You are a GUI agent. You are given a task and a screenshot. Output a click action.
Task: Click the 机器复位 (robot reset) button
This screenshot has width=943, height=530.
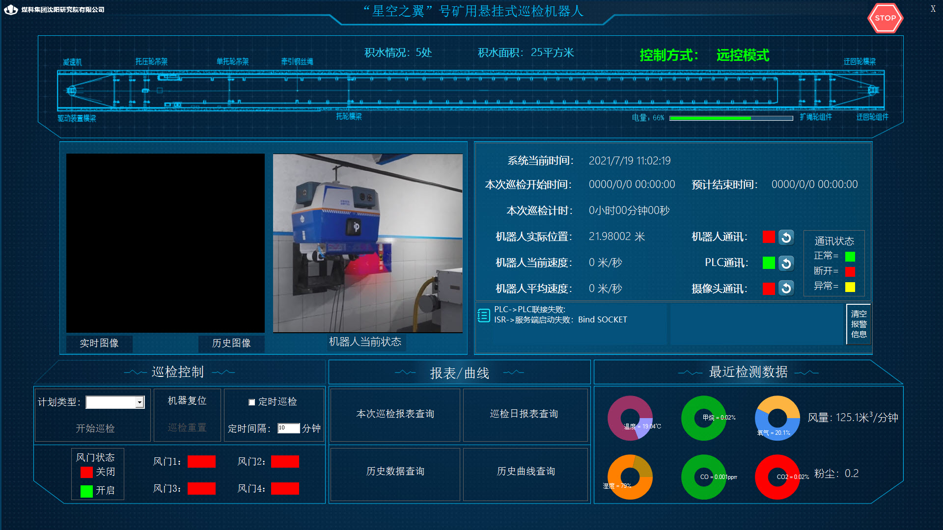187,401
